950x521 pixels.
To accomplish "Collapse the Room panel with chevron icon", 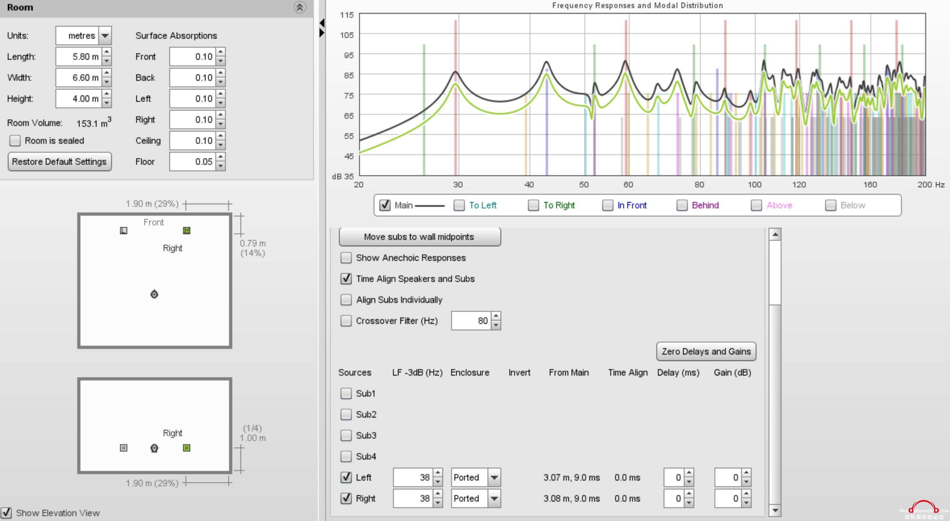I will pos(299,7).
